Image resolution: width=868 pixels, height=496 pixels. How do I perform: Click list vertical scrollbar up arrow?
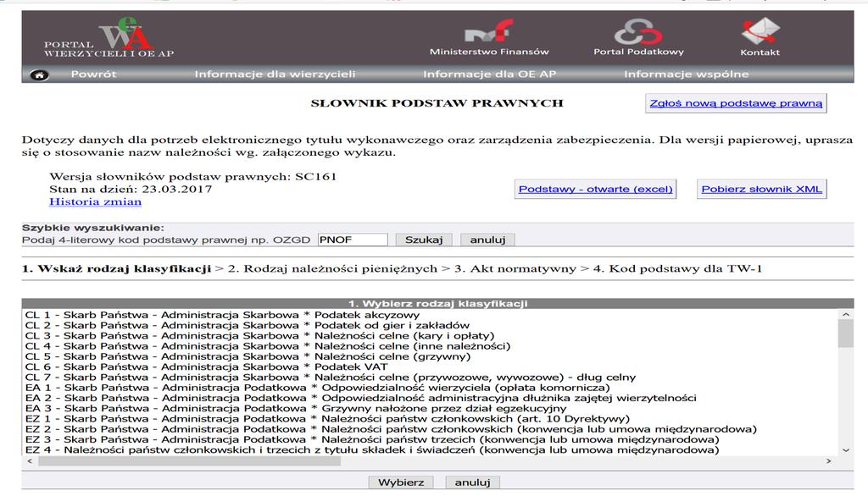pyautogui.click(x=846, y=315)
